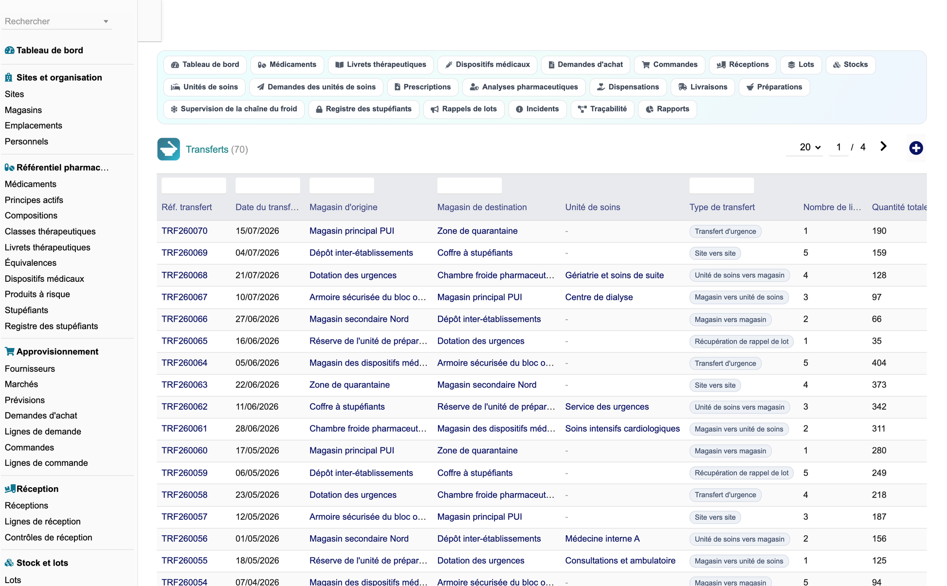Open Emplacements in sidebar
947x586 pixels.
click(34, 126)
